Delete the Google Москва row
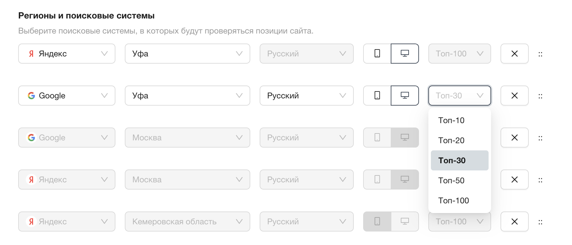Viewport: 572px width, 245px height. click(x=514, y=138)
